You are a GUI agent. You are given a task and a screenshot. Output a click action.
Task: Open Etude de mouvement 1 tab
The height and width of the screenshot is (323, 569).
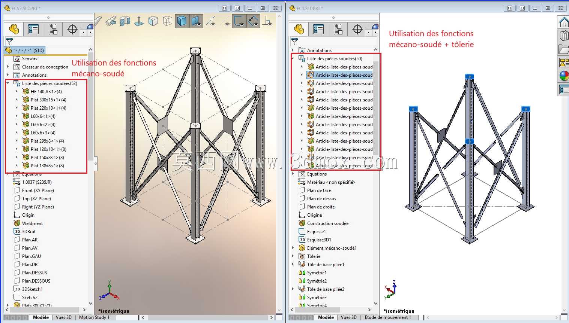pos(388,317)
